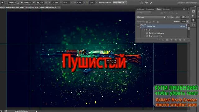The image size is (199, 112).
Task: Create a new group folder icon
Action: (176, 40)
